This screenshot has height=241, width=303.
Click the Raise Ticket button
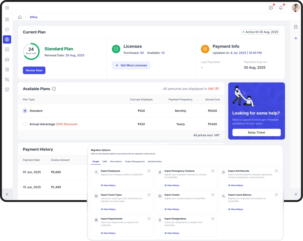(x=257, y=132)
